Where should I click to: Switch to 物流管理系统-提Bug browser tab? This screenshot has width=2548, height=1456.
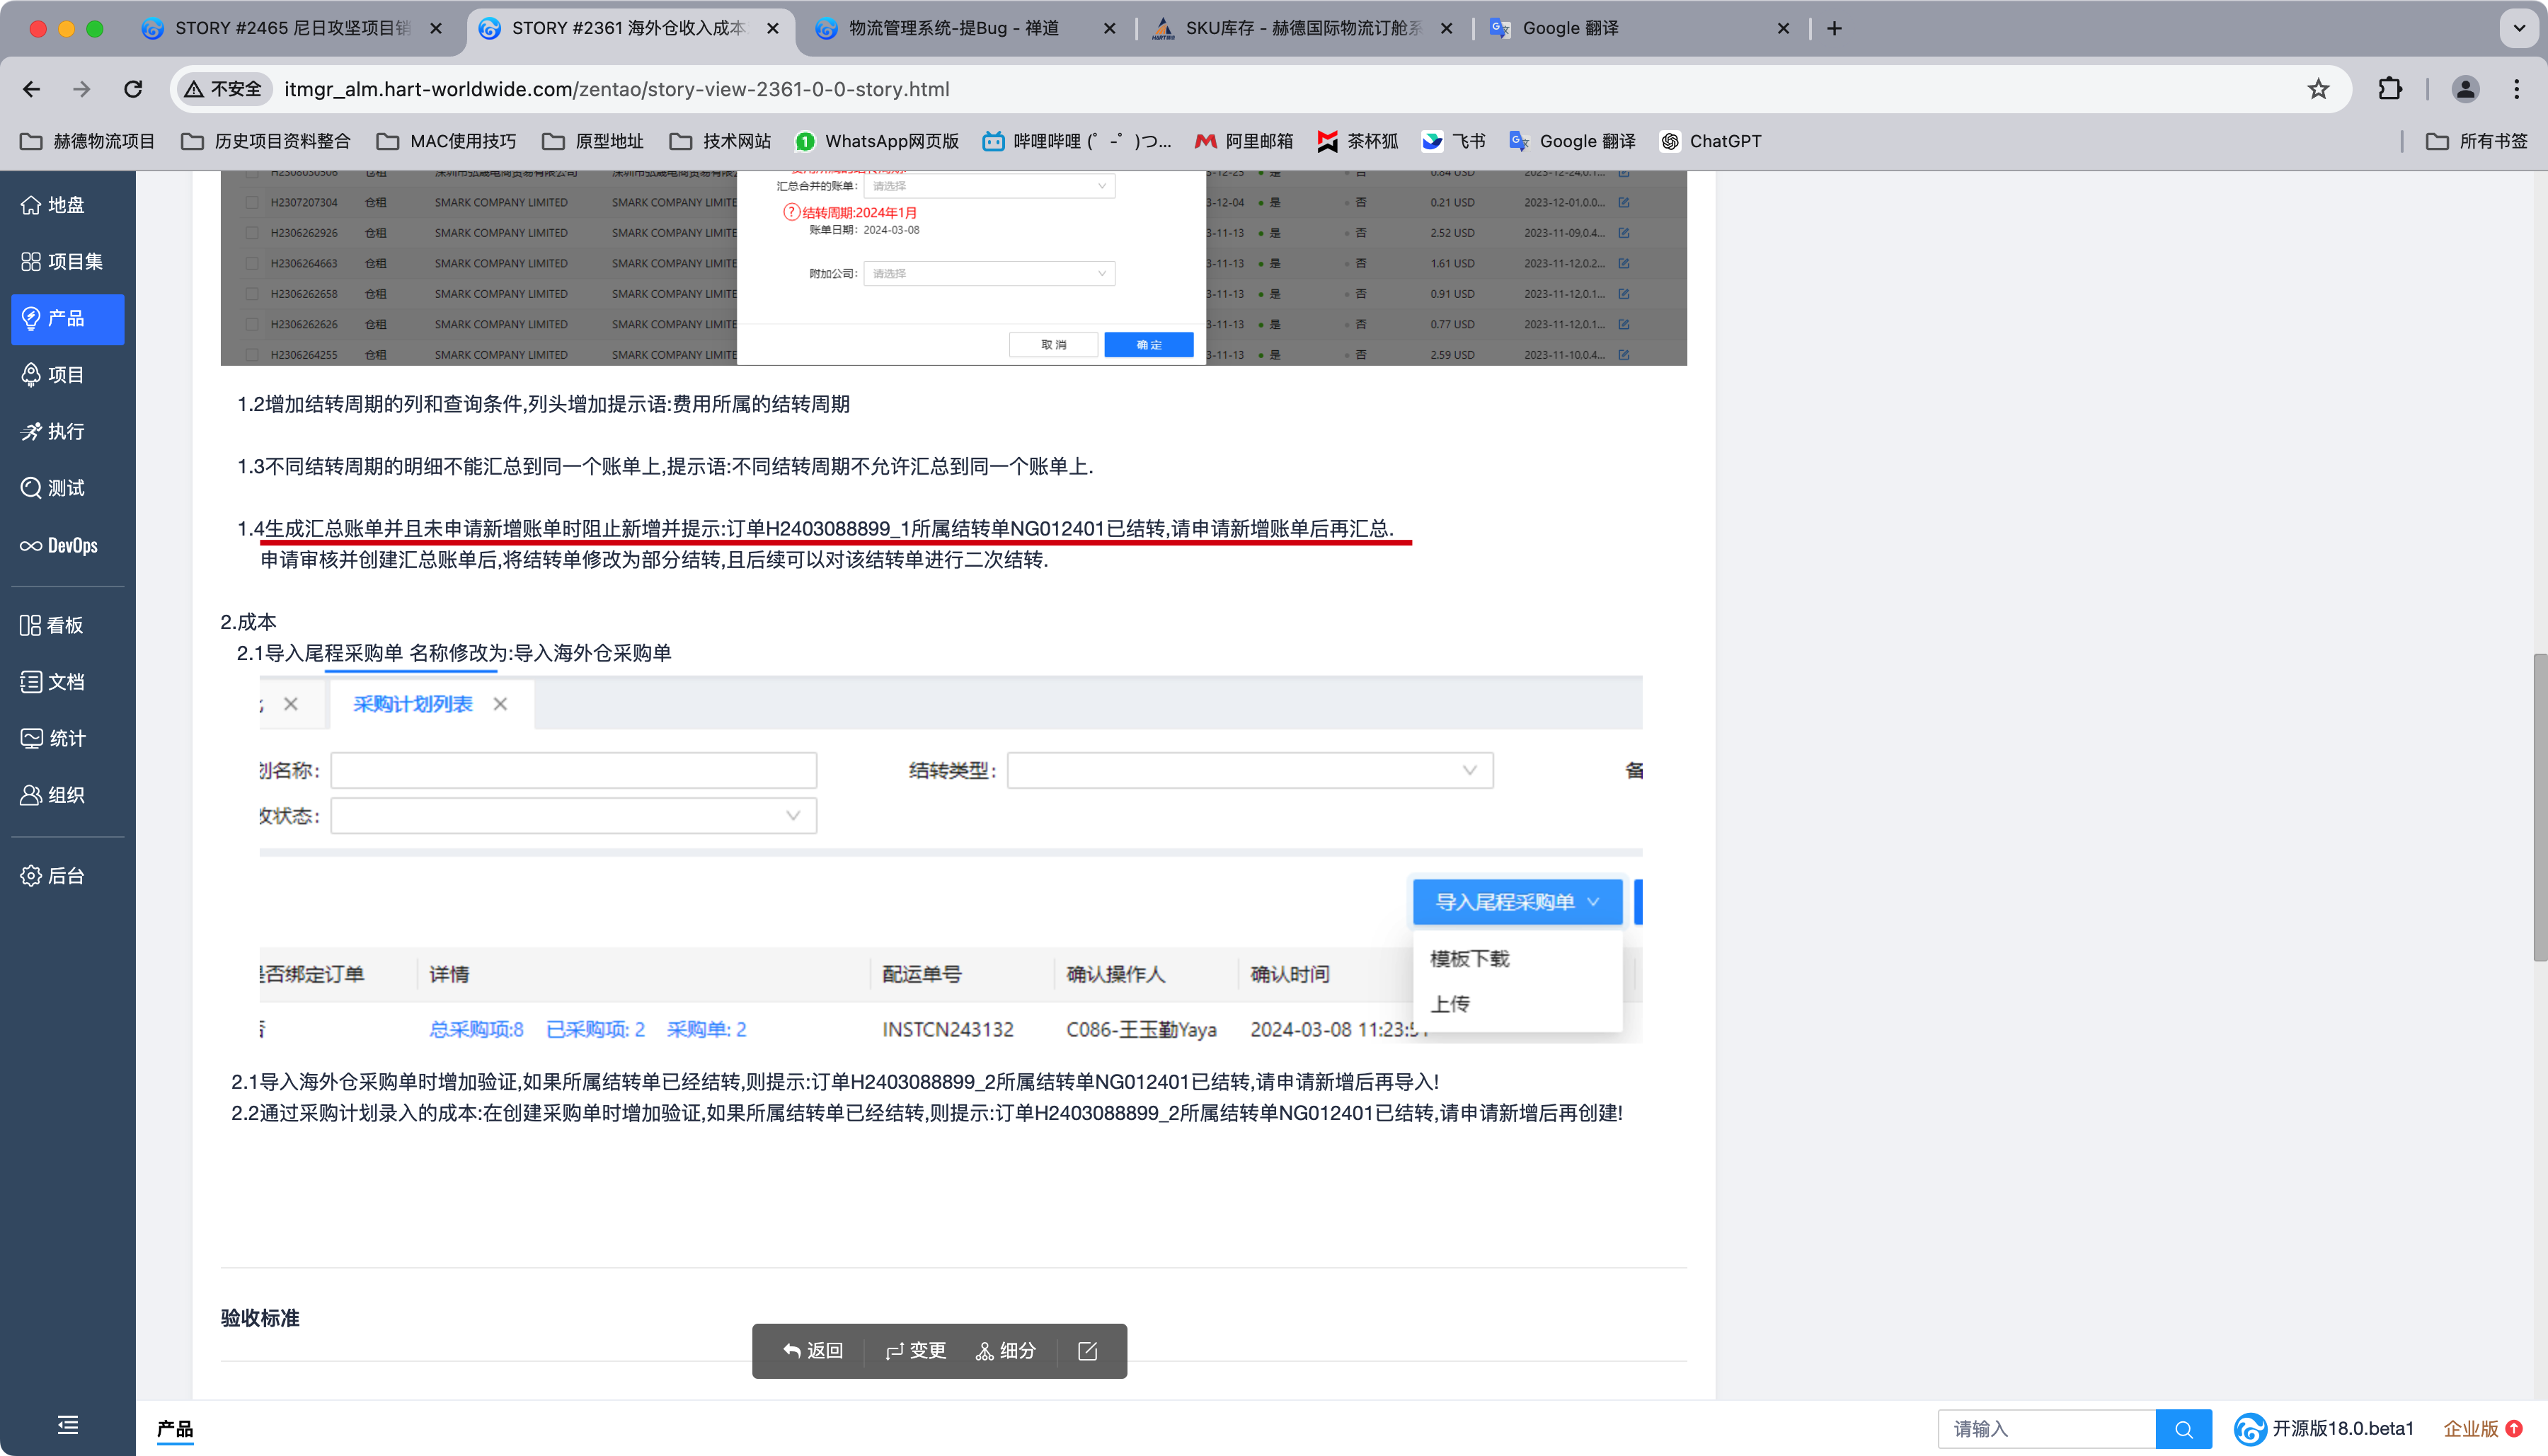coord(953,28)
